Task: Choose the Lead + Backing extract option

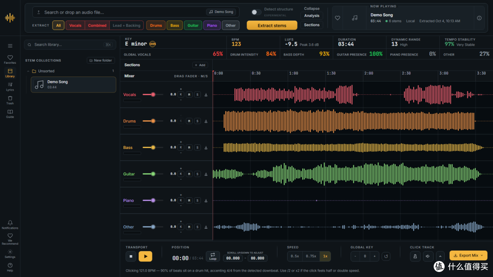Action: pos(126,26)
